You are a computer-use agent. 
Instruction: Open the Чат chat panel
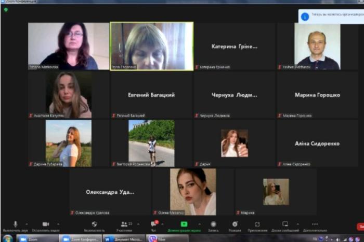point(153,224)
